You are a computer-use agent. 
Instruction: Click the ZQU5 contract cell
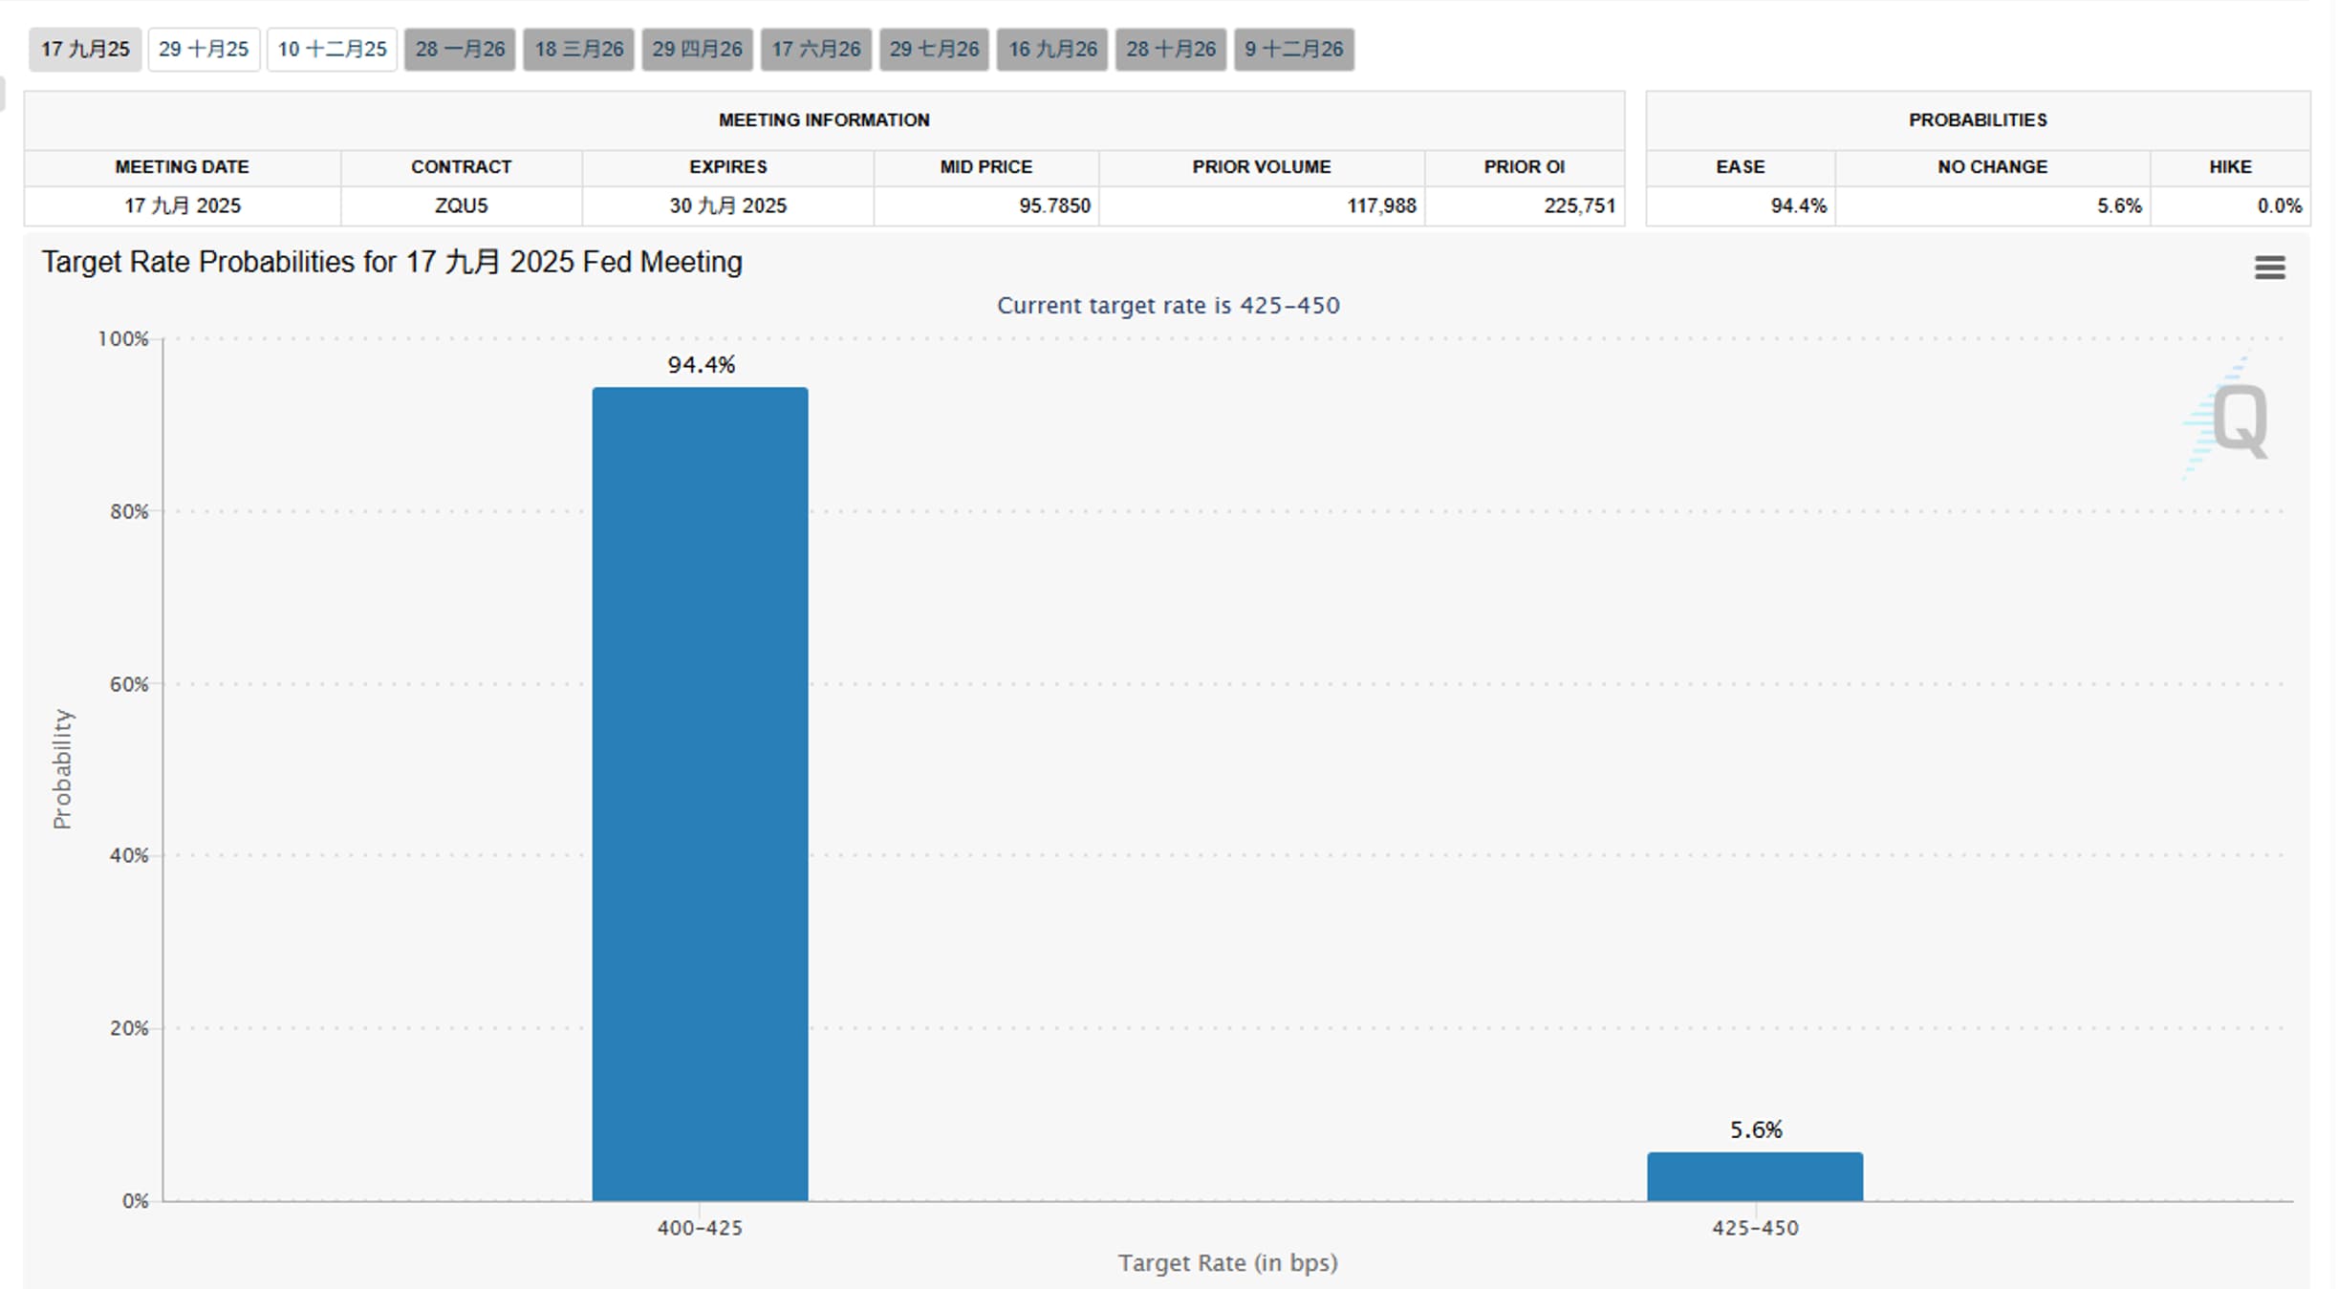click(461, 205)
